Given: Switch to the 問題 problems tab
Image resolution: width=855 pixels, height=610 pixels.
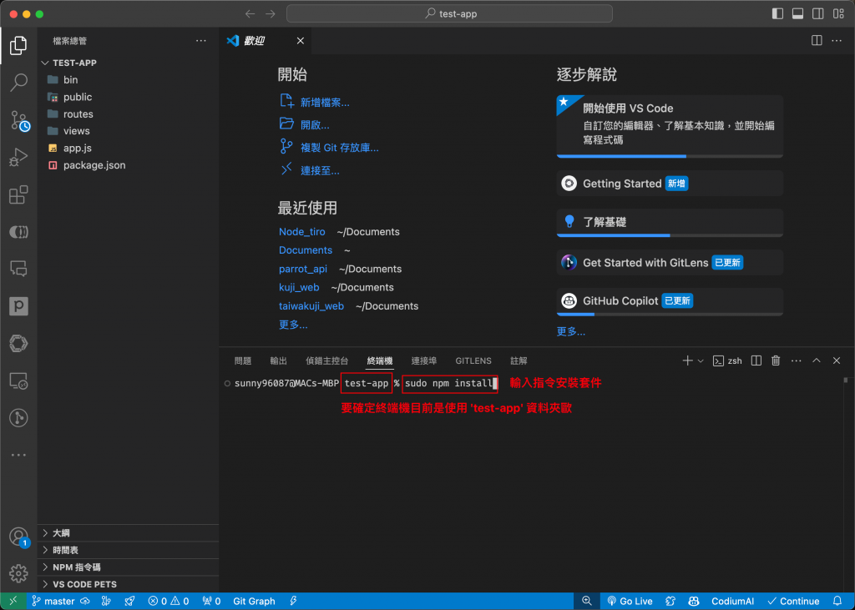Looking at the screenshot, I should pyautogui.click(x=243, y=360).
